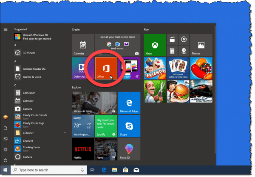Screen dimensions: 255x177
Task: Launch the Xbox tile
Action: pyautogui.click(x=155, y=45)
